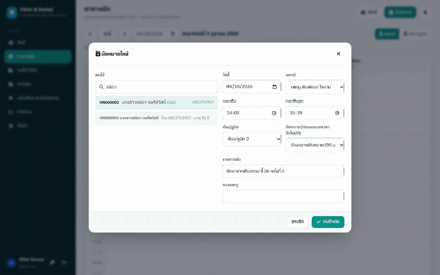Click the green save appointment button

pos(328,222)
